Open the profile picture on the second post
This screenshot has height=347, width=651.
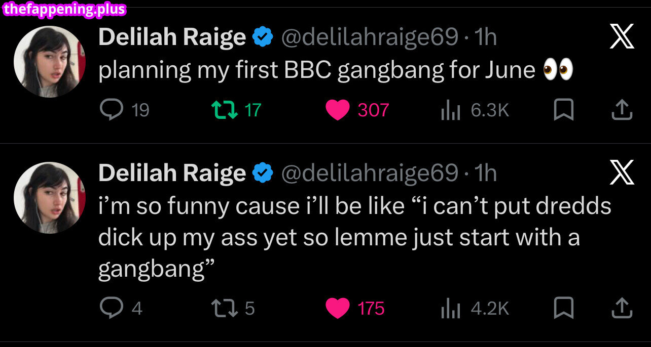[49, 197]
